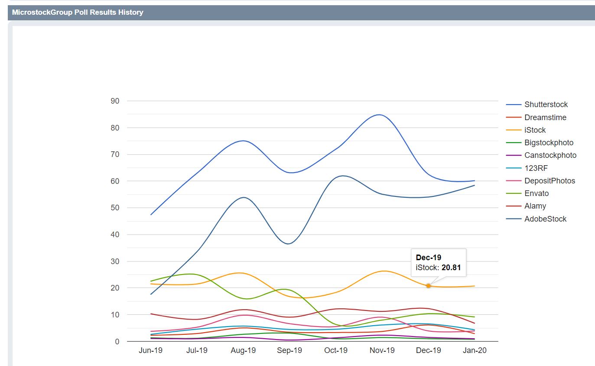Click the Jul-19 x-axis label
The image size is (595, 366).
pyautogui.click(x=197, y=350)
